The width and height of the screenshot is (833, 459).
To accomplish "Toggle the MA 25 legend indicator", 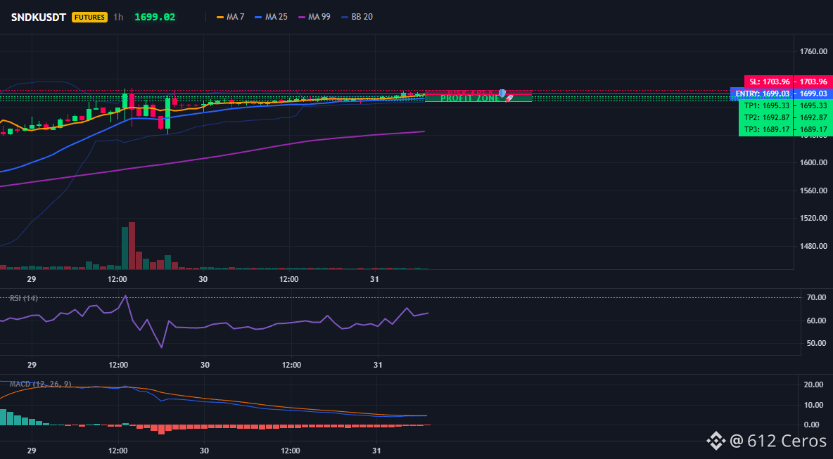I will [271, 17].
